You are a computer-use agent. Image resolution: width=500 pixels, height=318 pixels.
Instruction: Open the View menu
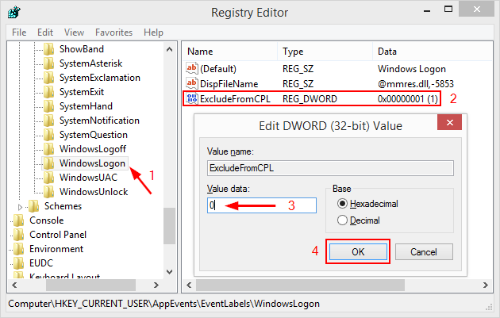[x=74, y=33]
